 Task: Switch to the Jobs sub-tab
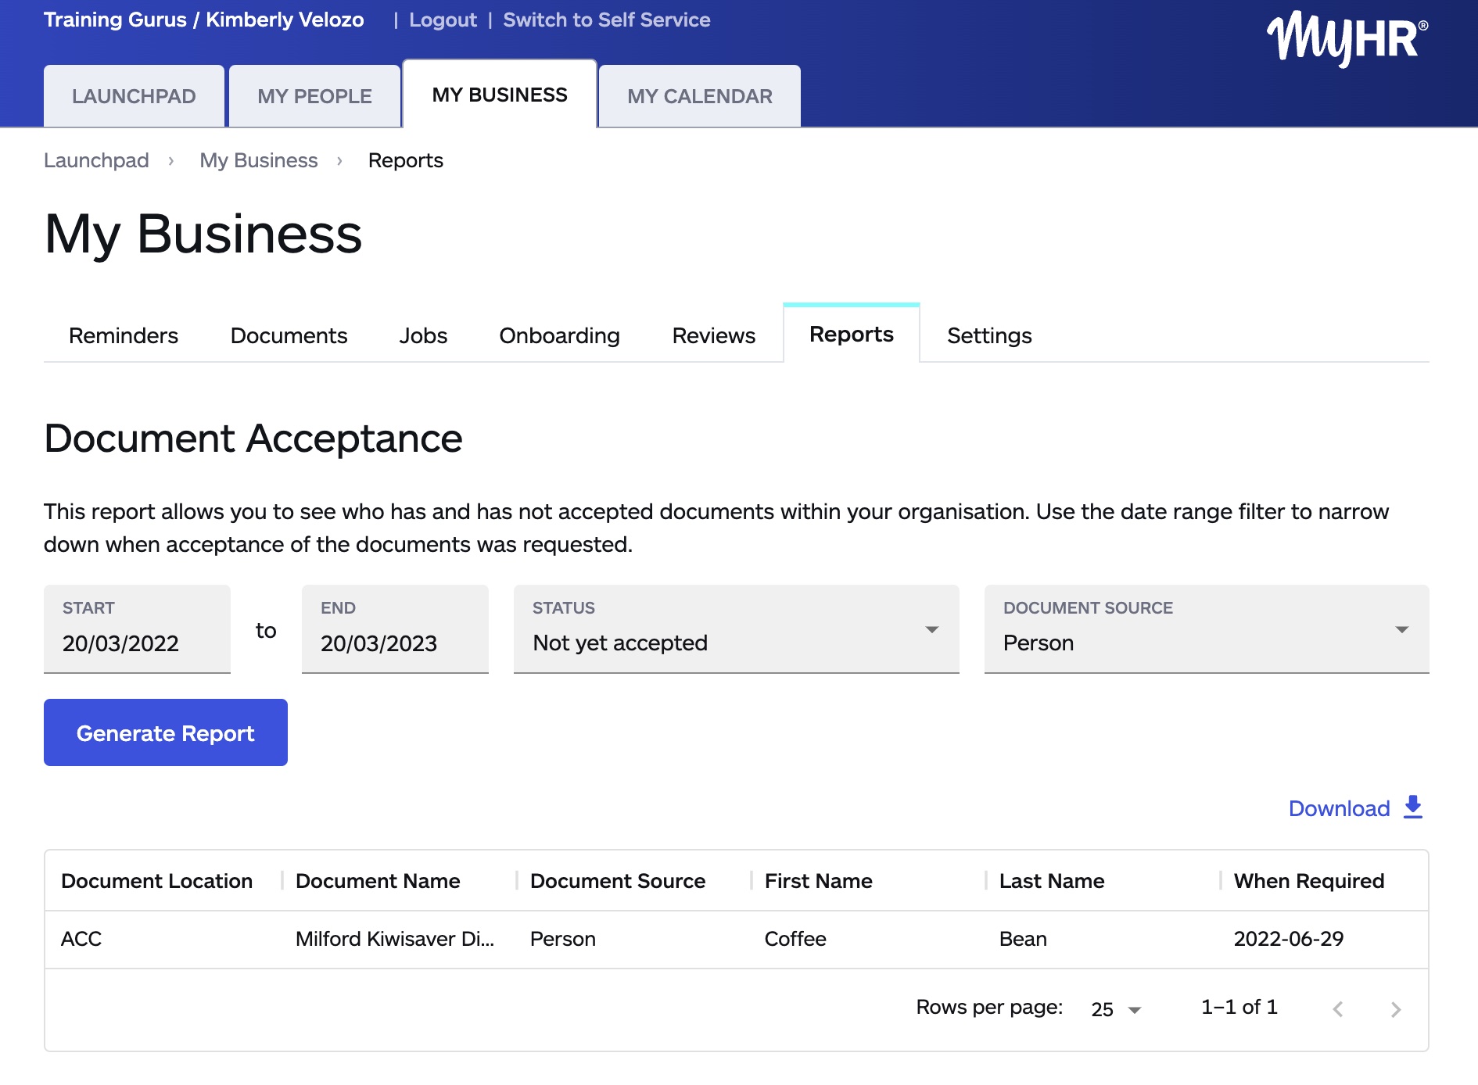click(423, 335)
